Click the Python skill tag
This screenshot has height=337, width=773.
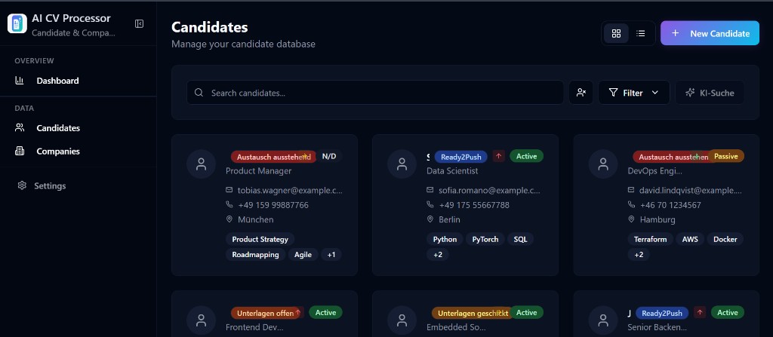click(x=445, y=240)
